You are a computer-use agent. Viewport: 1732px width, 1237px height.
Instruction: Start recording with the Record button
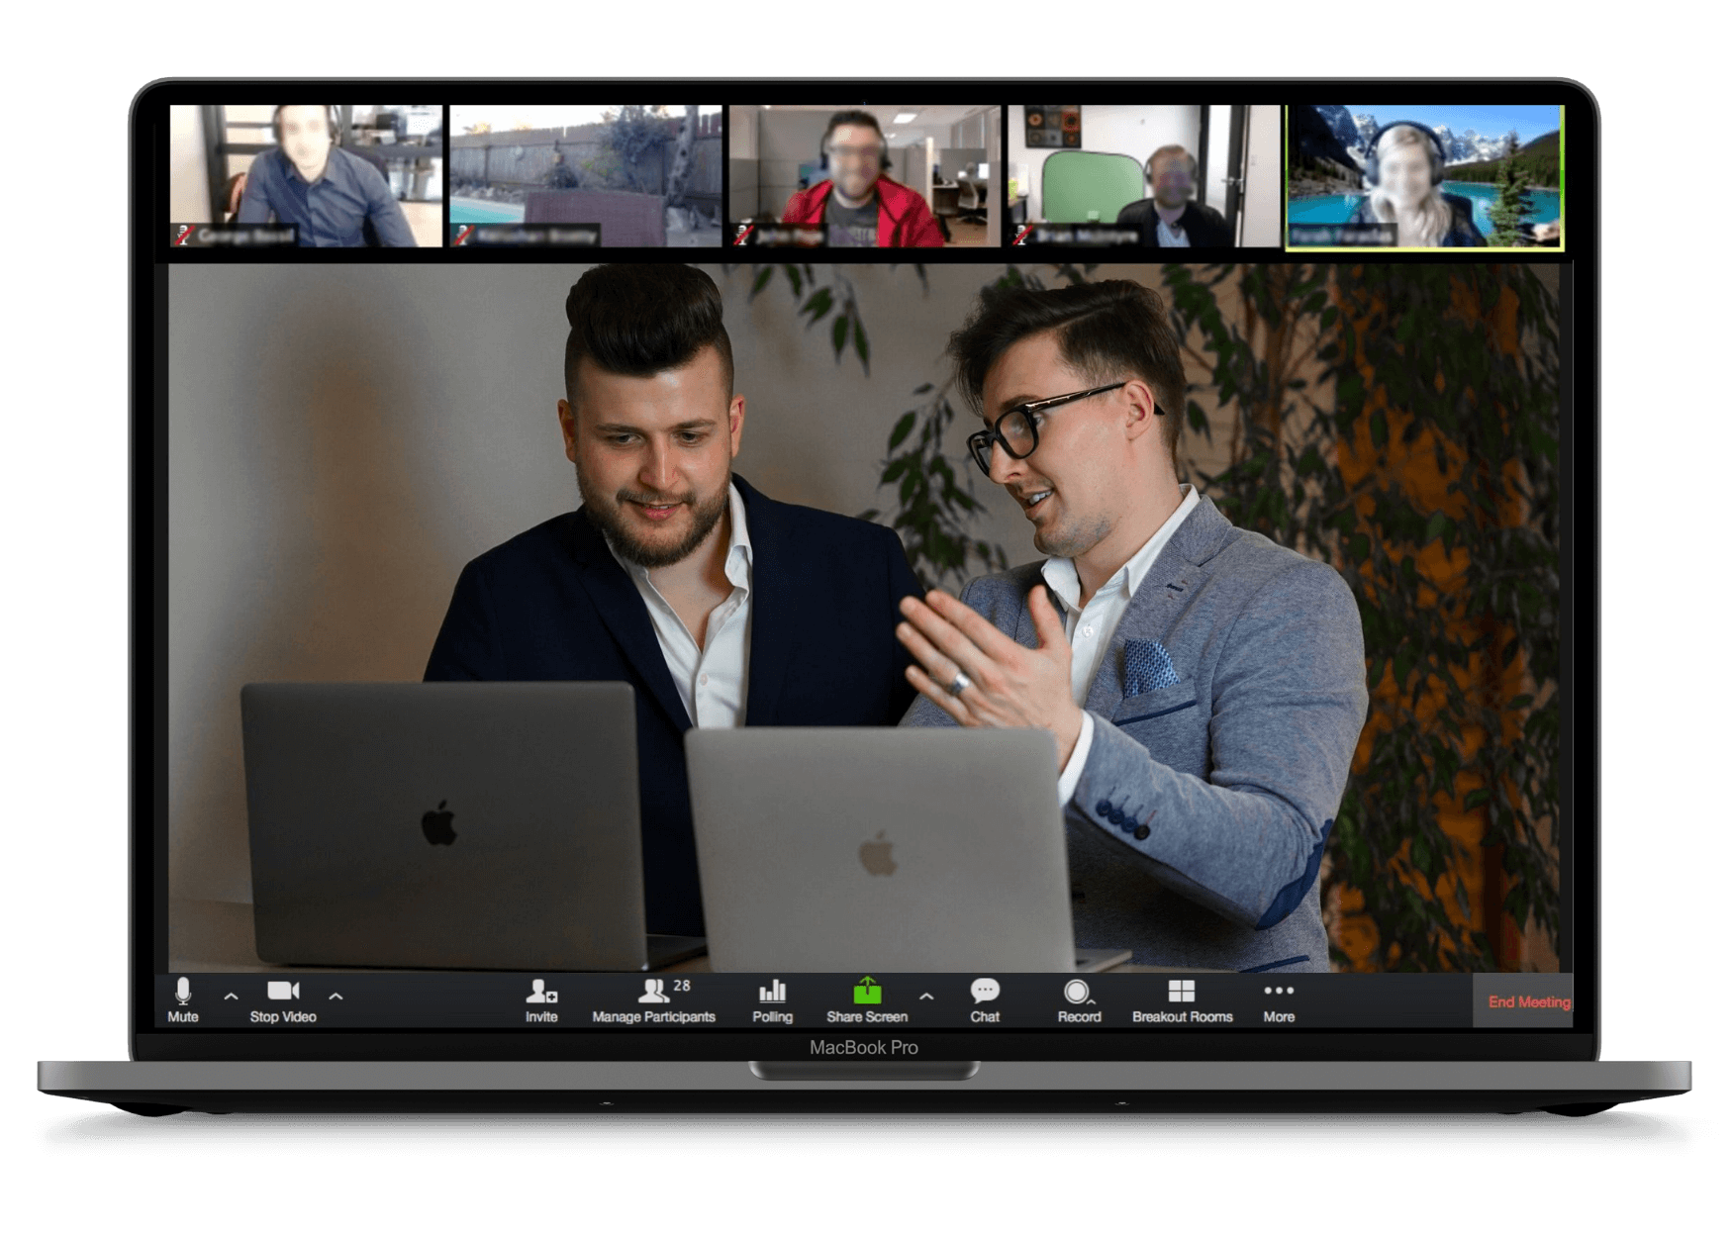(1078, 999)
